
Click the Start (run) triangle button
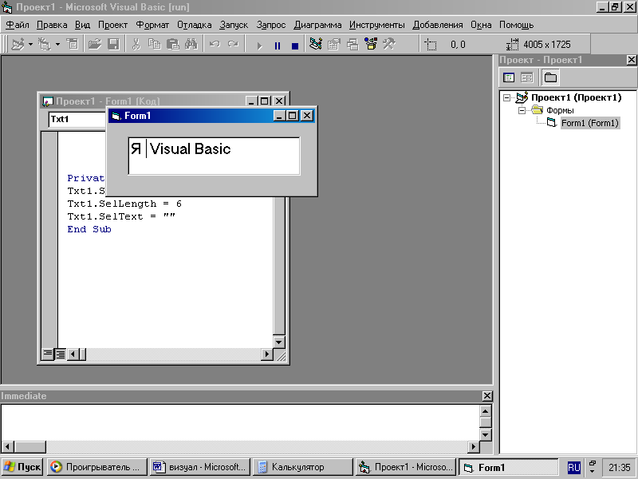(x=259, y=46)
